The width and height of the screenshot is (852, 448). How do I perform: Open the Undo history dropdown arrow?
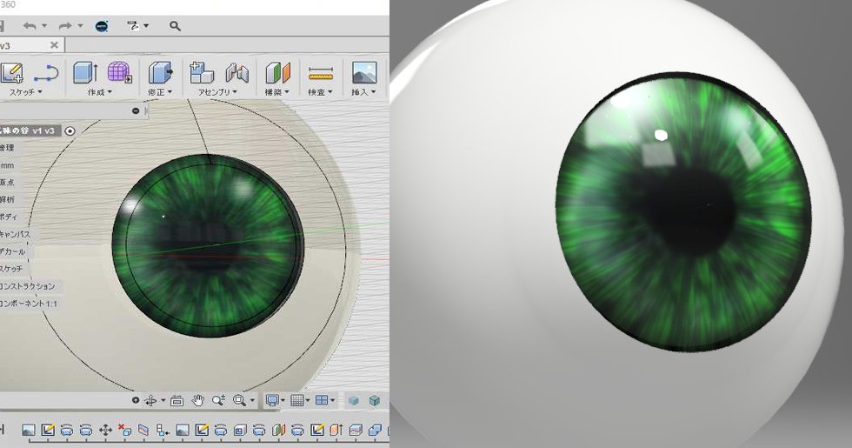pos(44,25)
